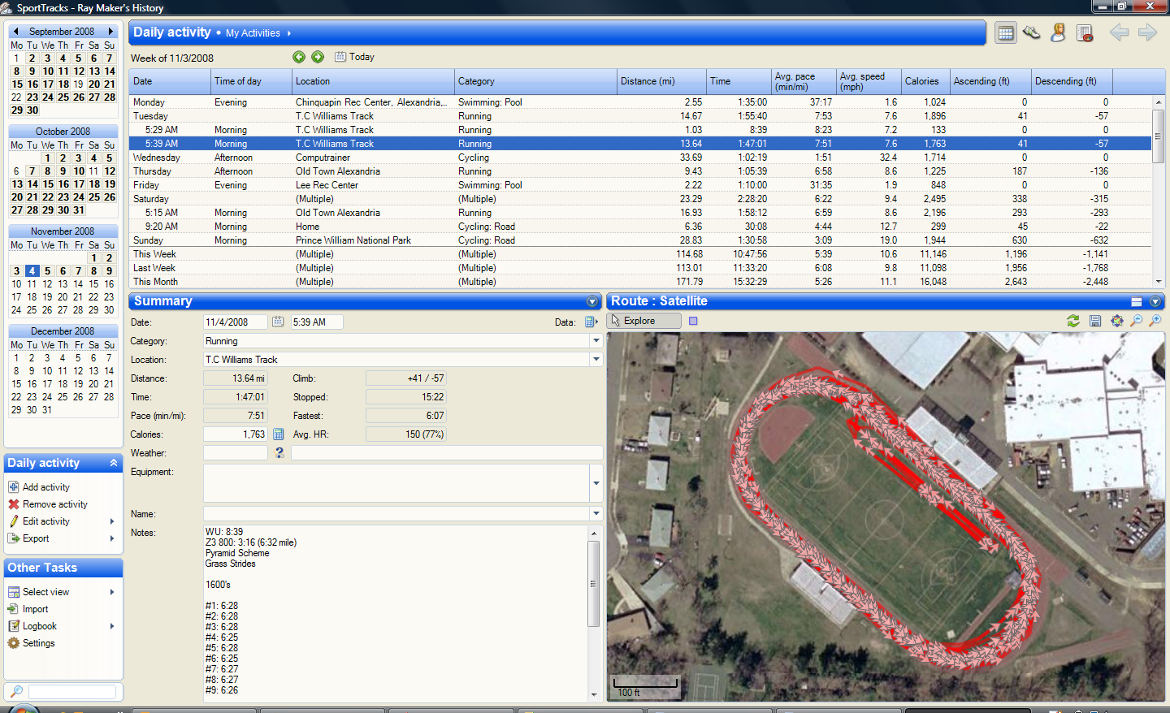Open the Reports spreadsheet view icon
The height and width of the screenshot is (713, 1170).
tap(1084, 33)
